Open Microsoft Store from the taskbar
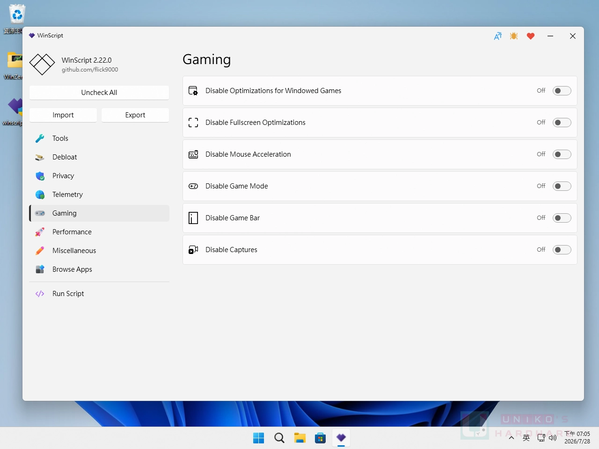Screen dimensions: 599x449 321,438
